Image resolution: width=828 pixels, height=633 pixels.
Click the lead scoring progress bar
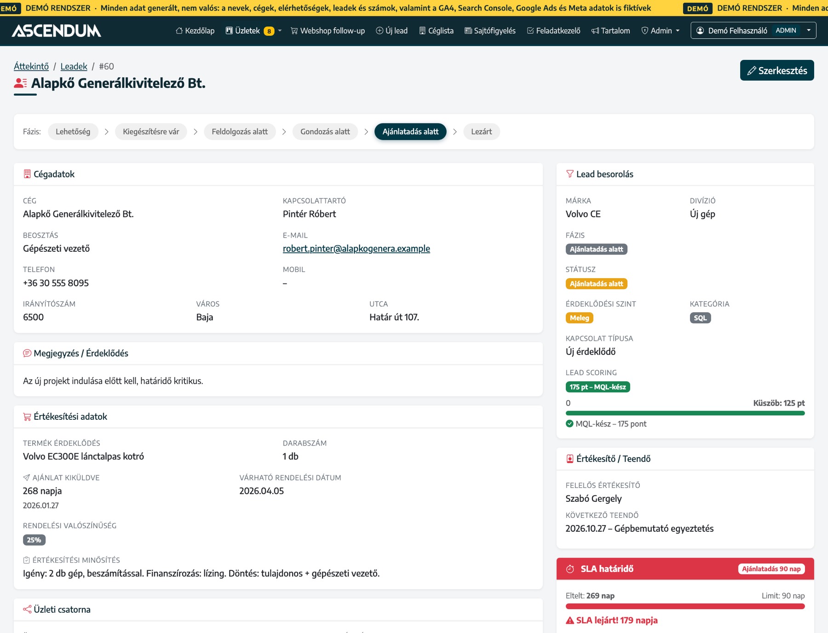coord(685,413)
